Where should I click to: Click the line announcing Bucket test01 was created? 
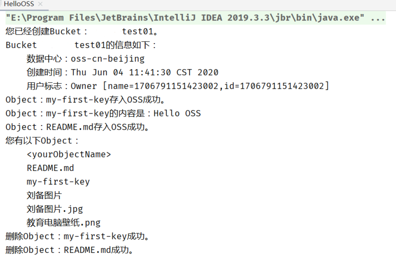point(82,31)
